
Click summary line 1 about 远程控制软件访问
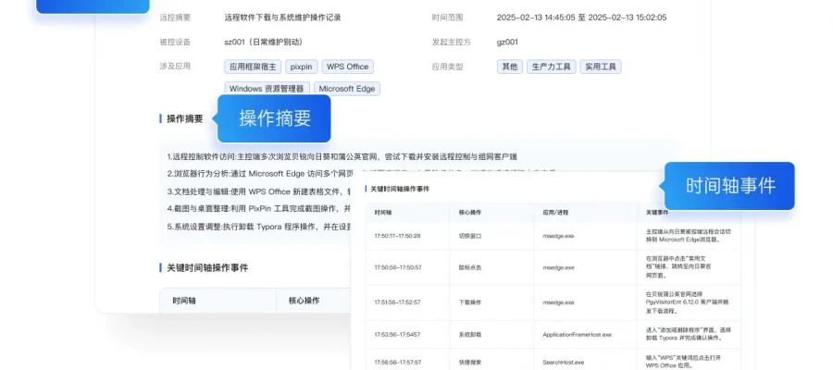click(342, 156)
